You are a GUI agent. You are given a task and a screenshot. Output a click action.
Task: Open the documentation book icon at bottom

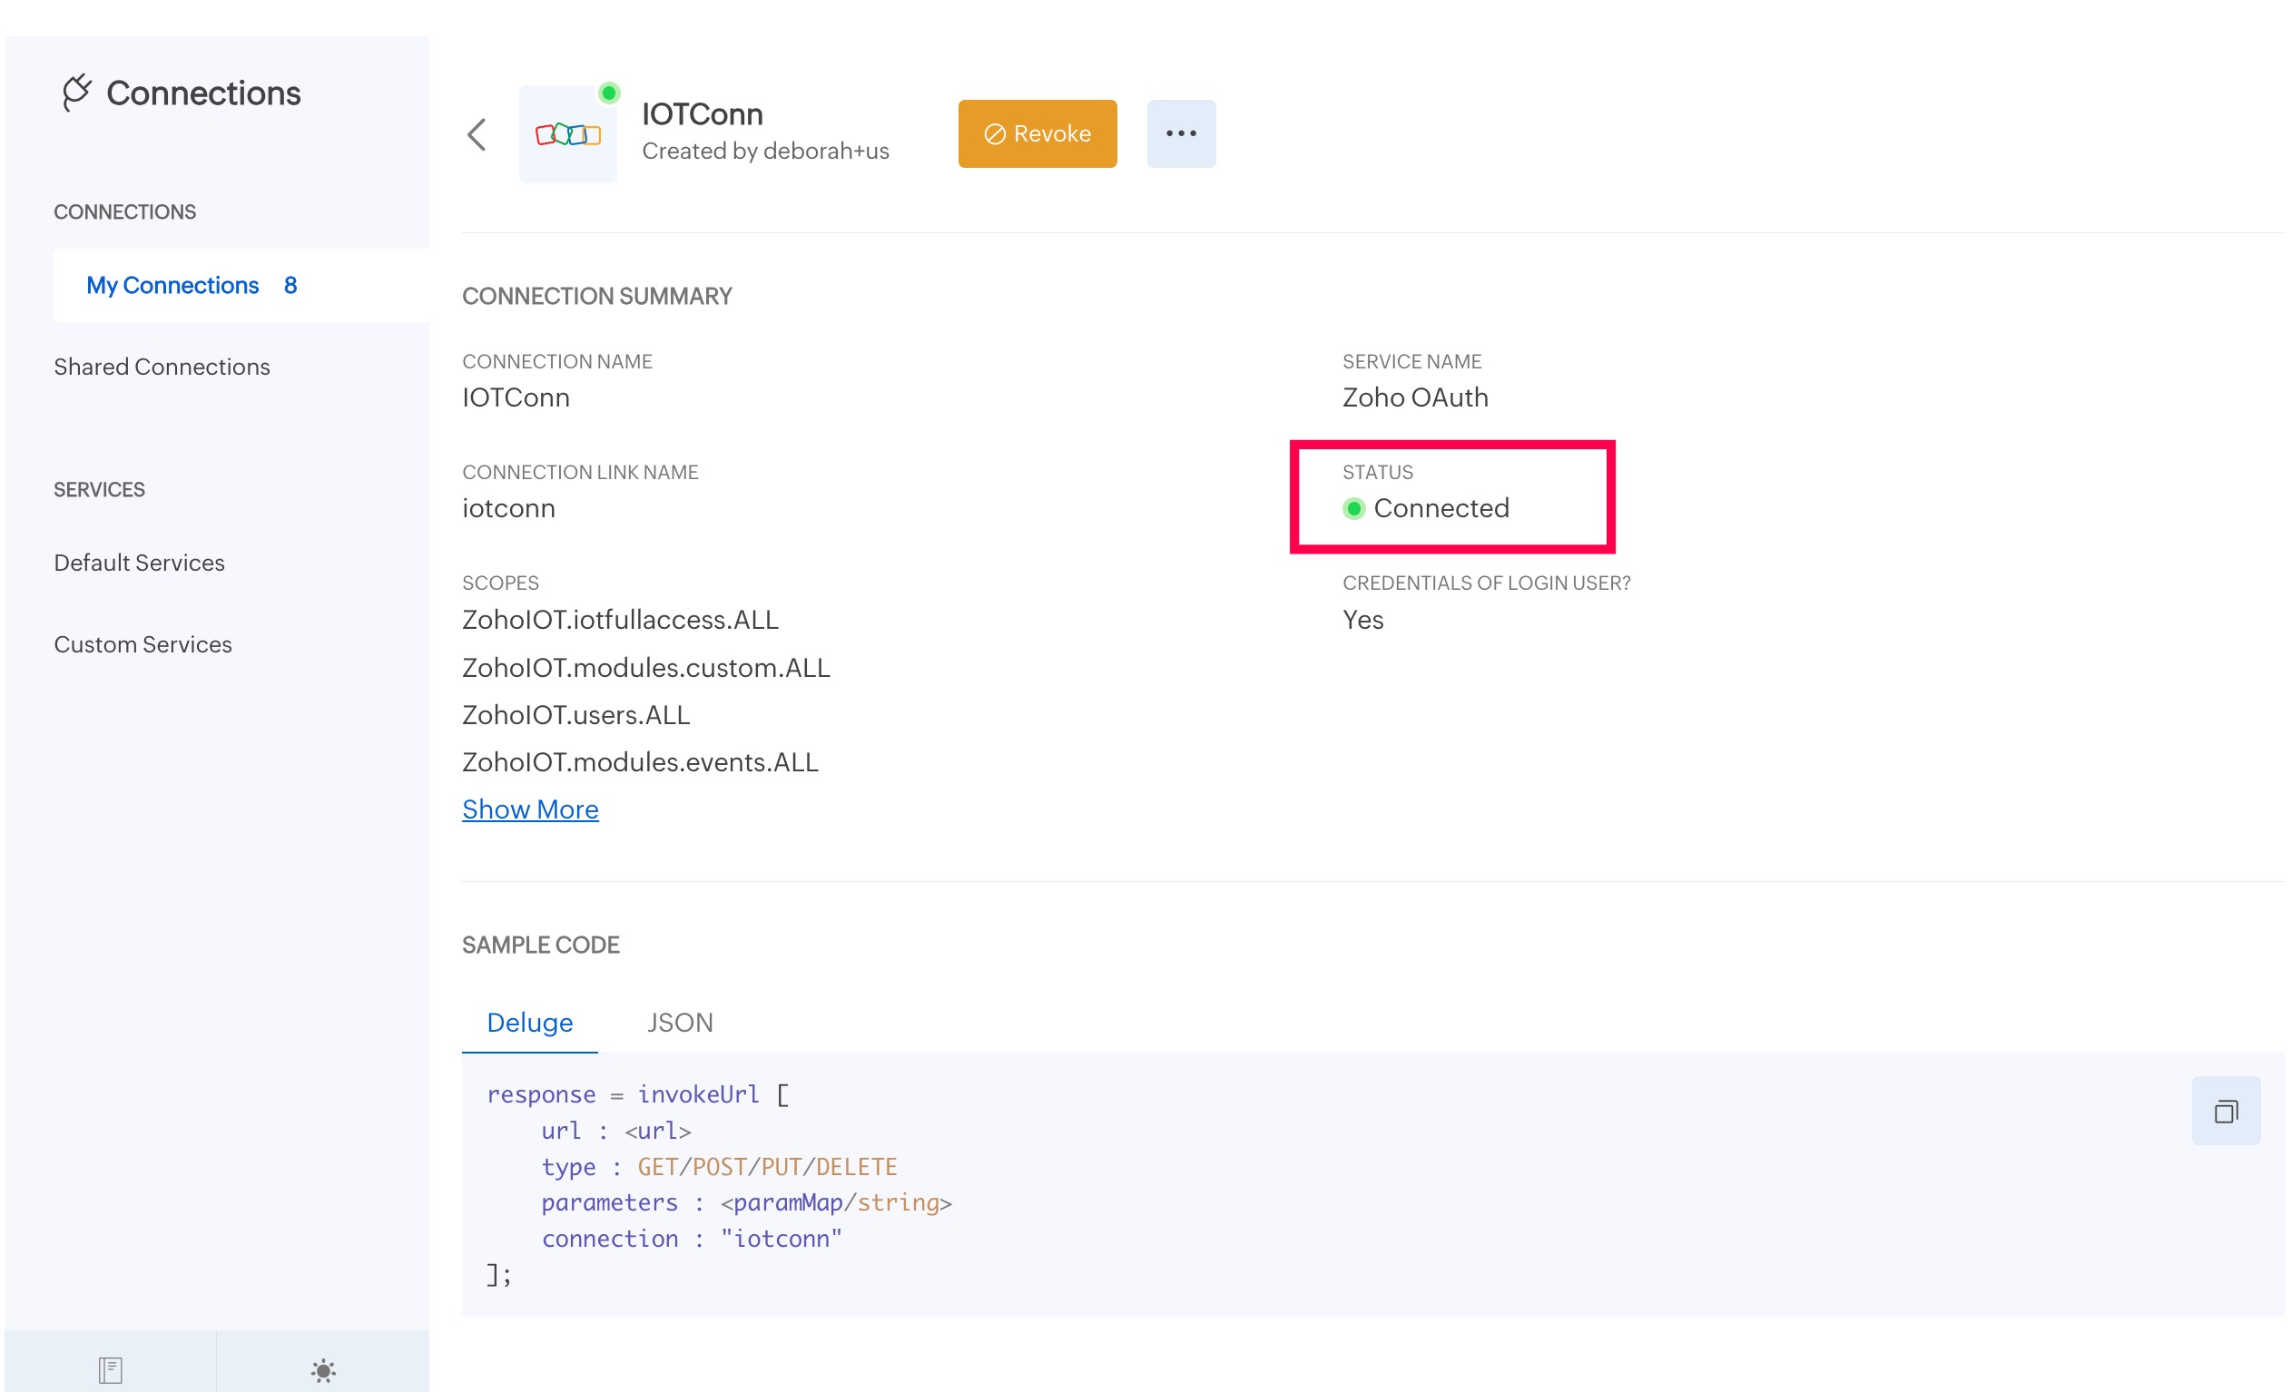pos(111,1369)
